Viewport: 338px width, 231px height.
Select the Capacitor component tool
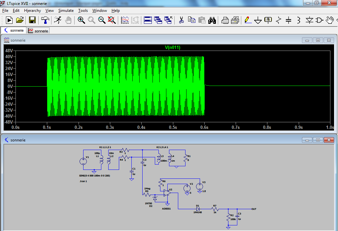tap(288, 20)
